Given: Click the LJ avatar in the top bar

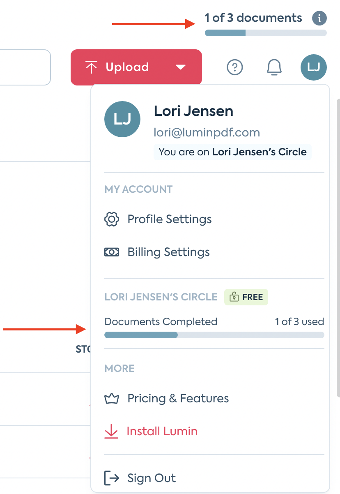Looking at the screenshot, I should coord(314,67).
